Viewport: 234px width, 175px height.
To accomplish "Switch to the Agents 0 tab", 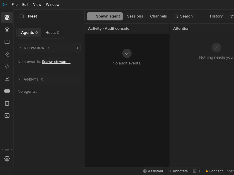I will [29, 33].
